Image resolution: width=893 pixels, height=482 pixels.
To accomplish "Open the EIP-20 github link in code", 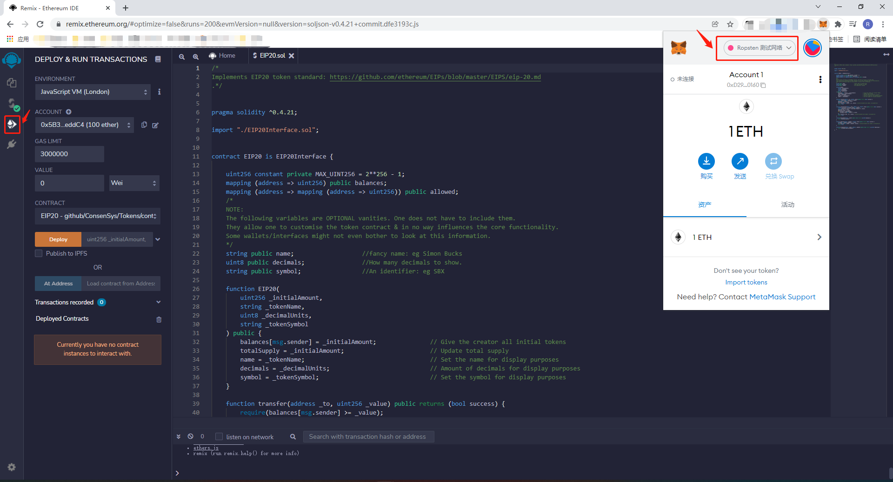I will coord(435,77).
